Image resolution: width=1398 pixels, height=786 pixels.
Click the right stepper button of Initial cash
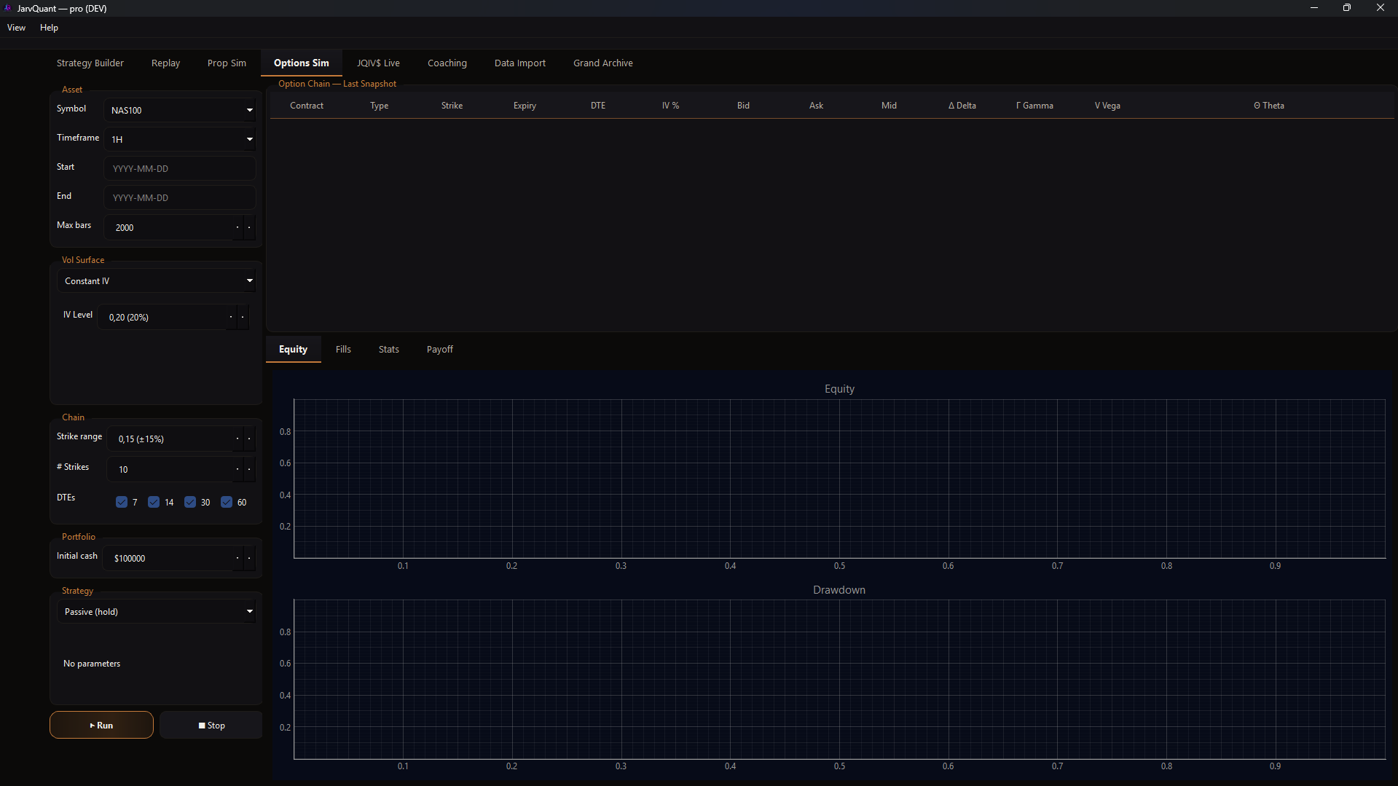pyautogui.click(x=249, y=559)
